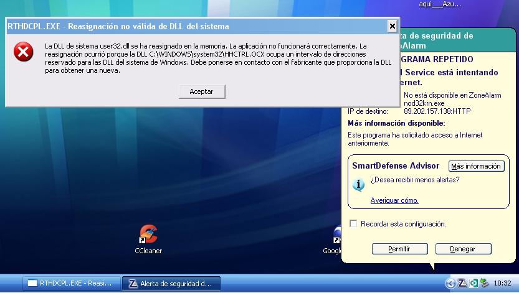Click the taskbar clock showing 10:32

click(x=502, y=283)
